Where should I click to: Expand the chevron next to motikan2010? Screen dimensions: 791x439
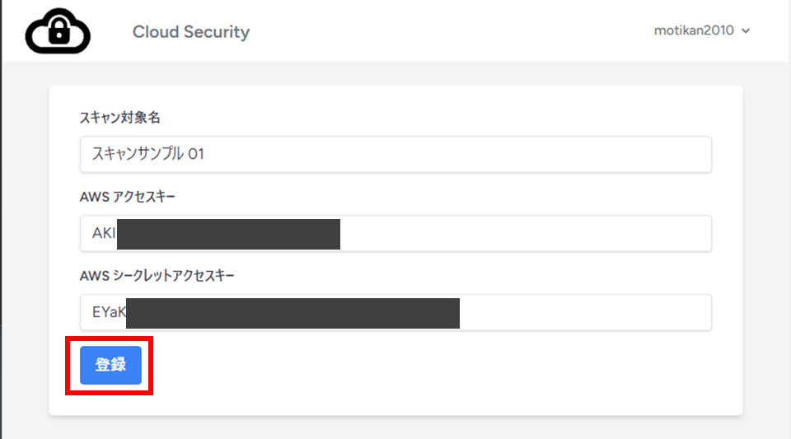(x=746, y=31)
